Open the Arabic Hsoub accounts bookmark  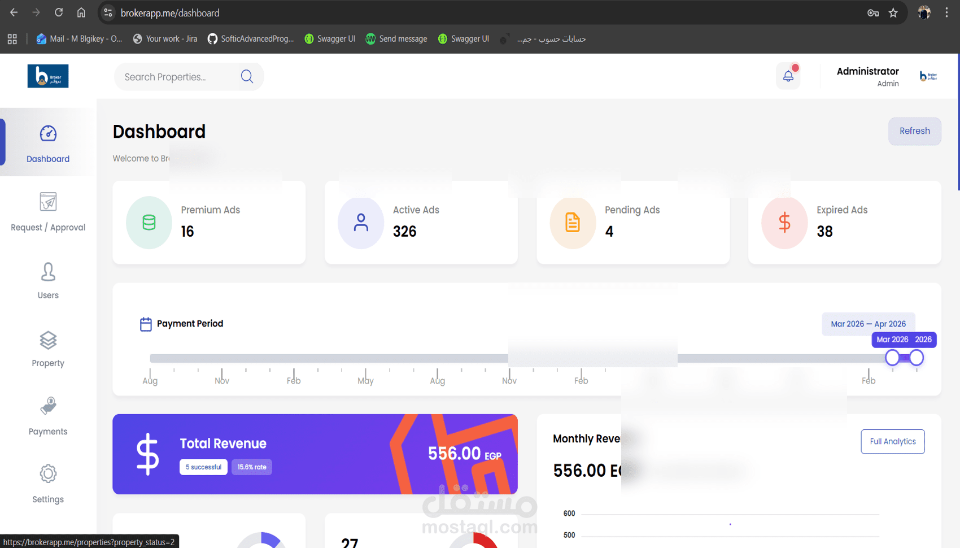[543, 39]
